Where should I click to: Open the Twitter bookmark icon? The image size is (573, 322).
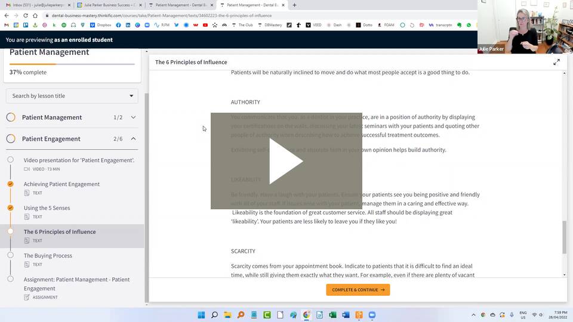click(177, 25)
